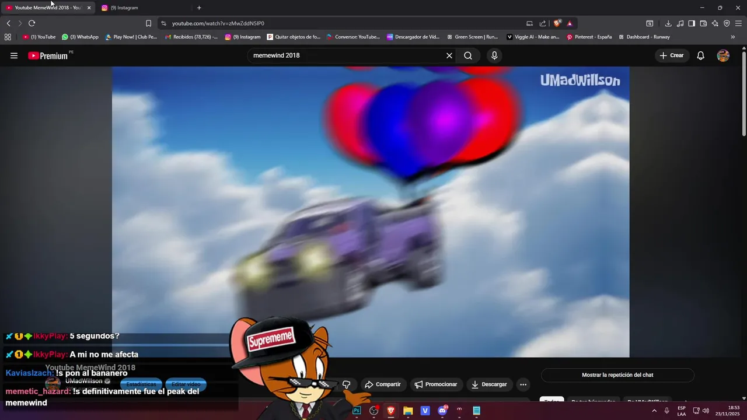Start voice search with the microphone

click(494, 55)
